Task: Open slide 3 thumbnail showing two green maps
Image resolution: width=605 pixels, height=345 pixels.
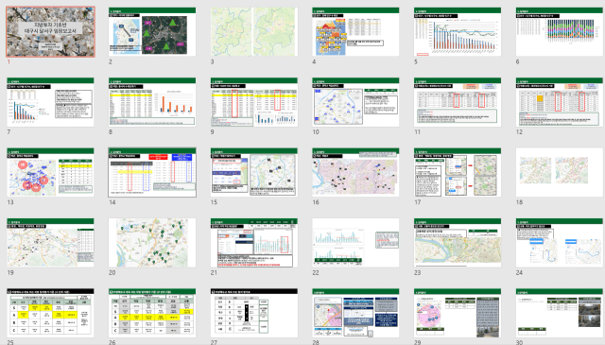Action: coord(254,31)
